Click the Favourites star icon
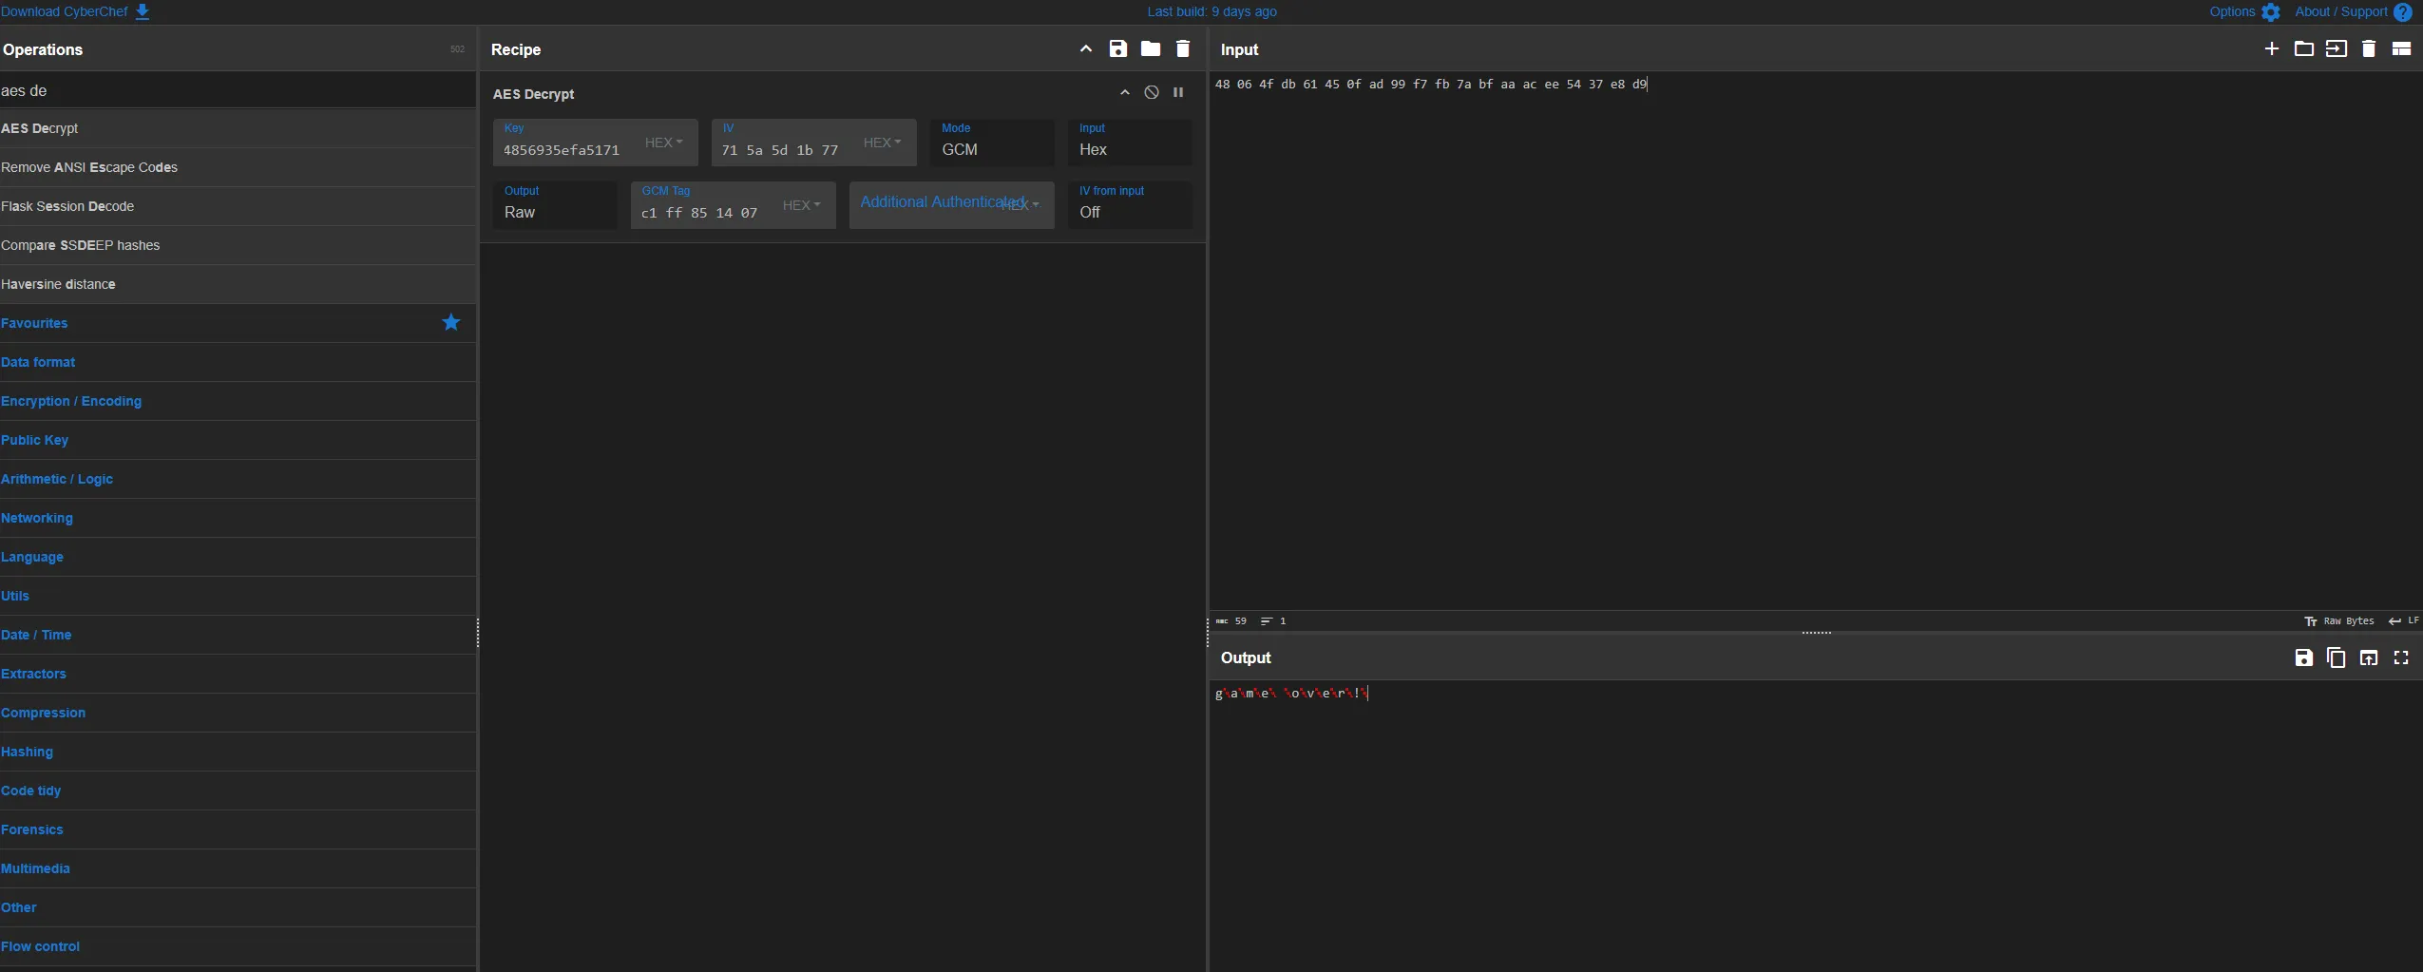The height and width of the screenshot is (972, 2423). pos(451,323)
